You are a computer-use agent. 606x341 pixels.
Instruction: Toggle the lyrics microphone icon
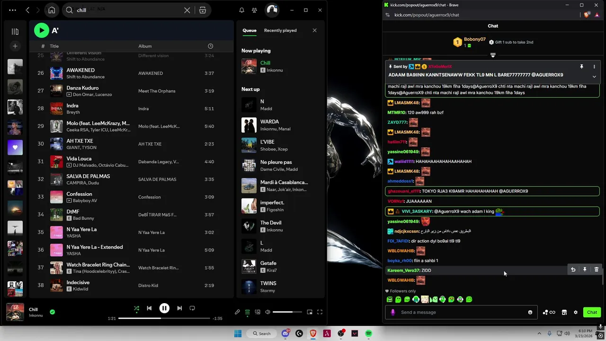point(237,312)
